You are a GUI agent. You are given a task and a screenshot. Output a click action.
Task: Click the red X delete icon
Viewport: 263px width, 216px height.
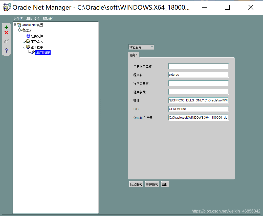coord(6,33)
